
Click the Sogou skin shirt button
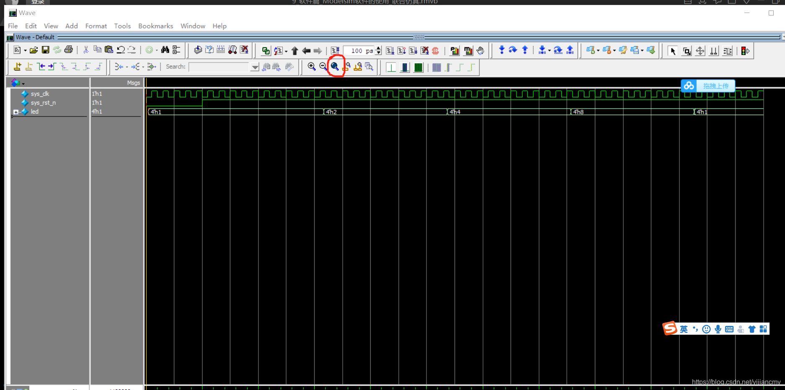point(752,329)
